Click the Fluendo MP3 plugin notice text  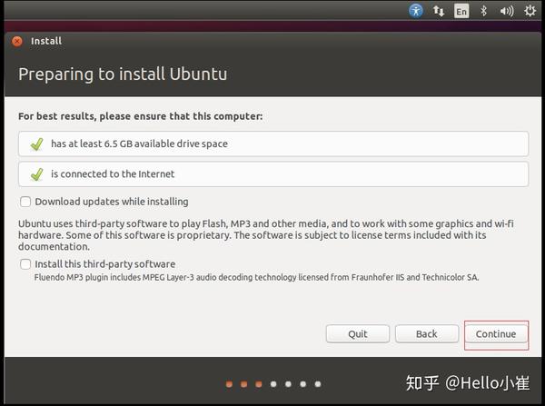pos(256,277)
